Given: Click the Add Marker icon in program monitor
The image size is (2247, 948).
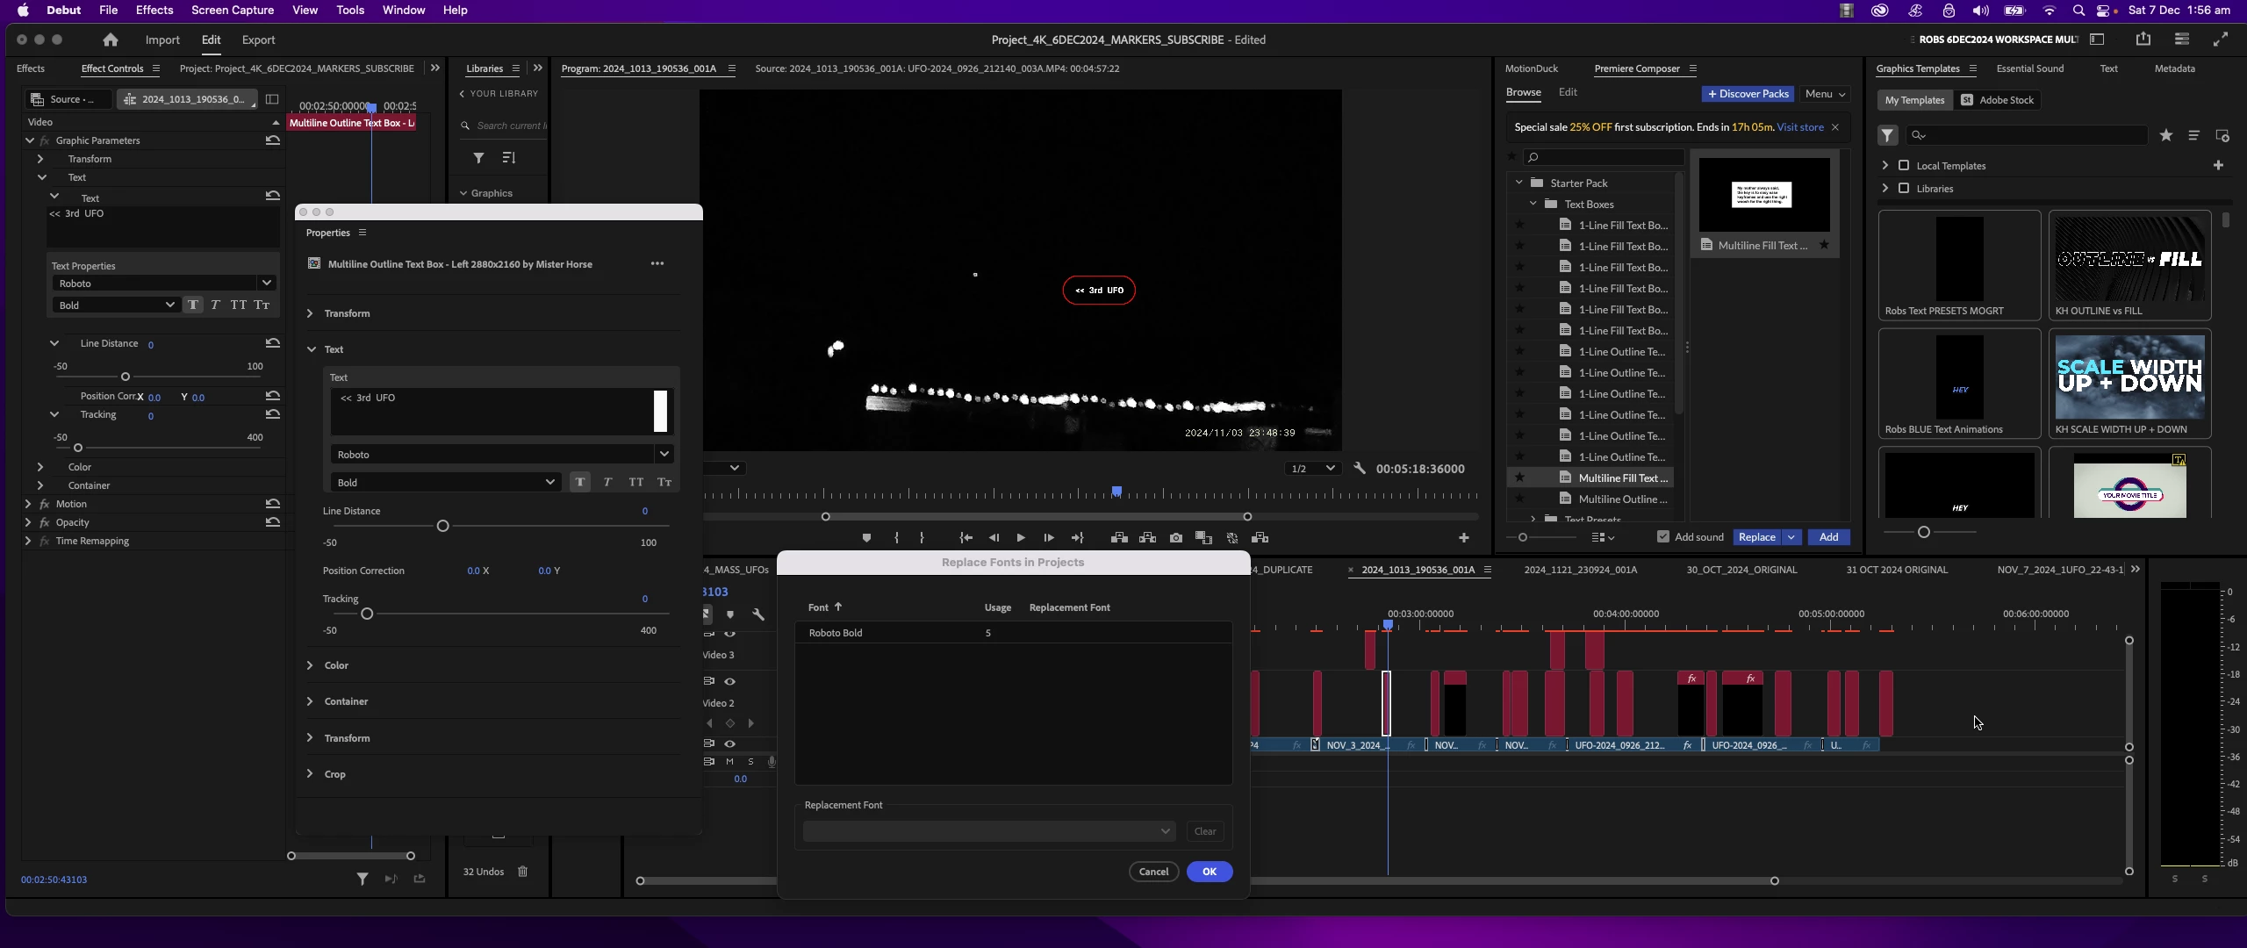Looking at the screenshot, I should [866, 538].
